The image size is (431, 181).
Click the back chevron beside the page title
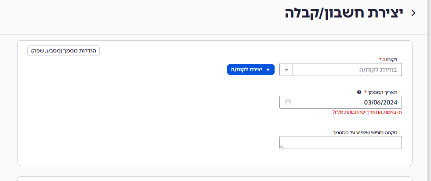click(413, 13)
